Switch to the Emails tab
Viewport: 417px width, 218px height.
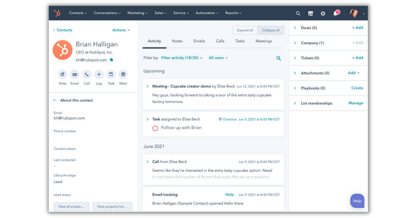(199, 41)
